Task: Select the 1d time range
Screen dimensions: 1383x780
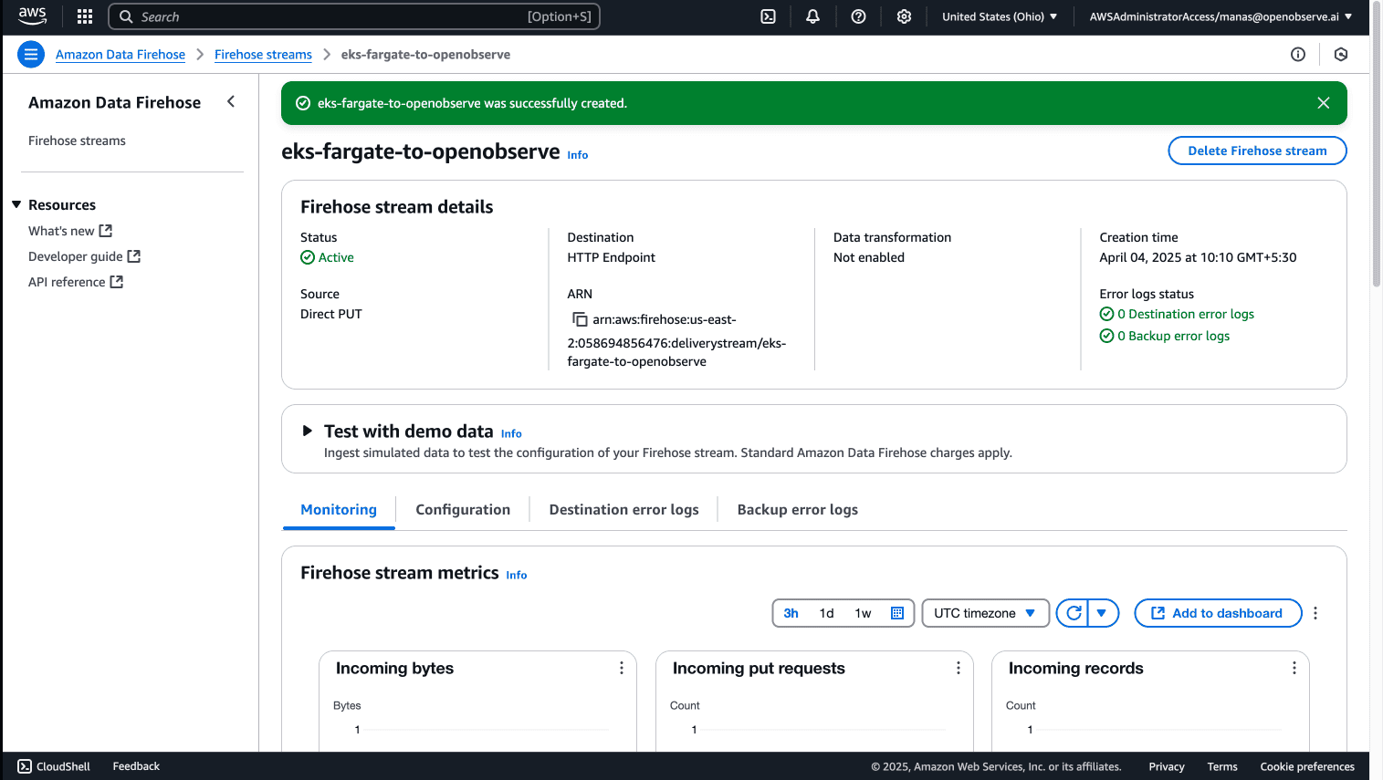Action: tap(826, 613)
